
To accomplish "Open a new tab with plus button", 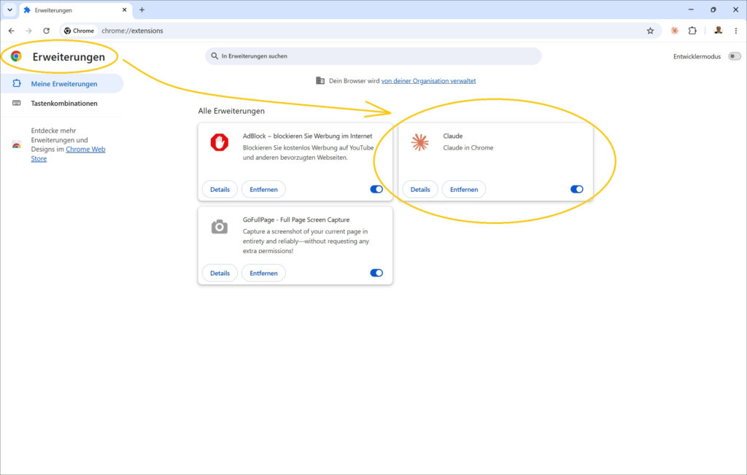I will point(142,9).
